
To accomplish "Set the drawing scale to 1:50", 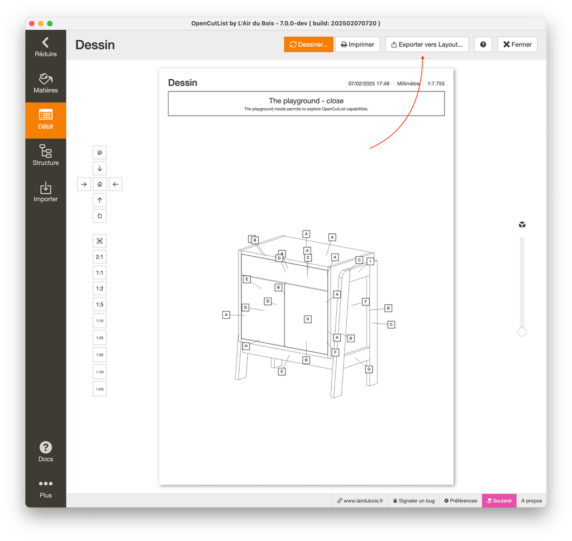I will coord(99,355).
